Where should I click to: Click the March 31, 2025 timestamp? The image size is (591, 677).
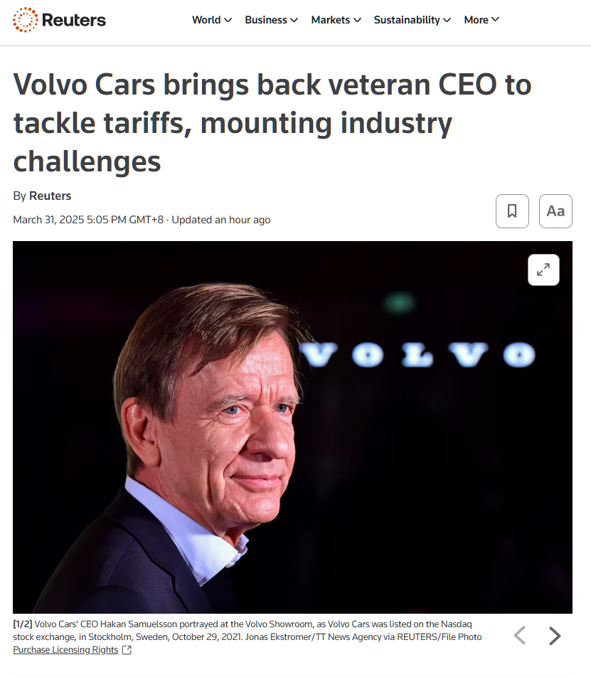[x=87, y=220]
